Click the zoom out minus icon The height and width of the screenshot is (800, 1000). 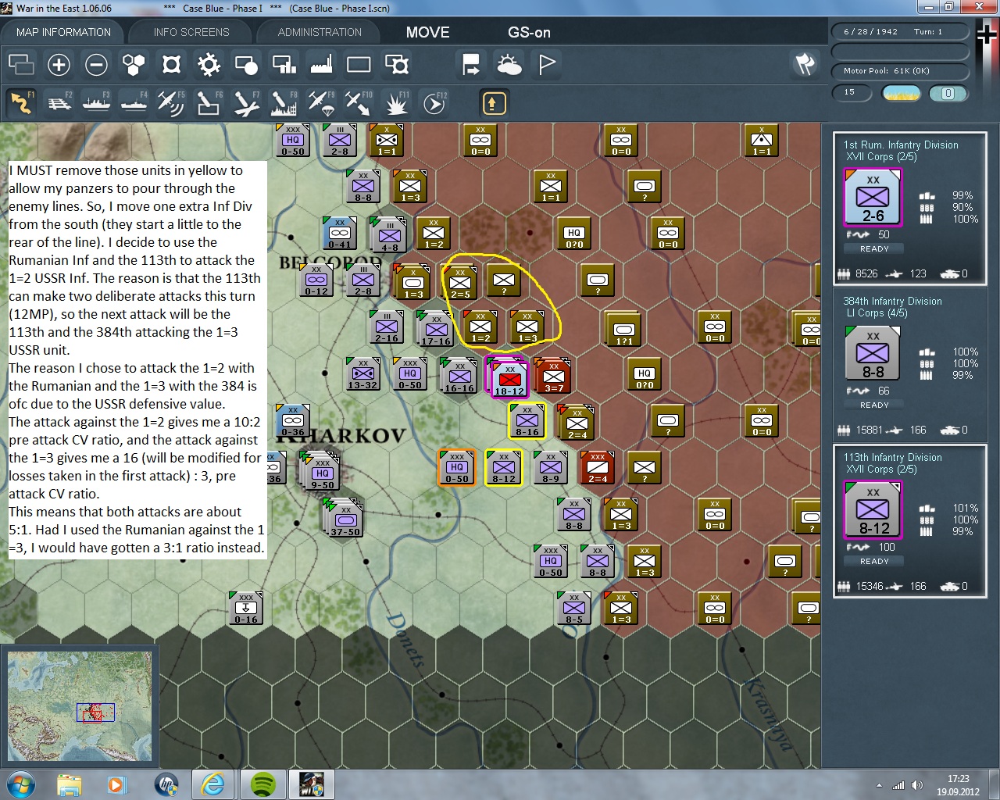(x=96, y=64)
